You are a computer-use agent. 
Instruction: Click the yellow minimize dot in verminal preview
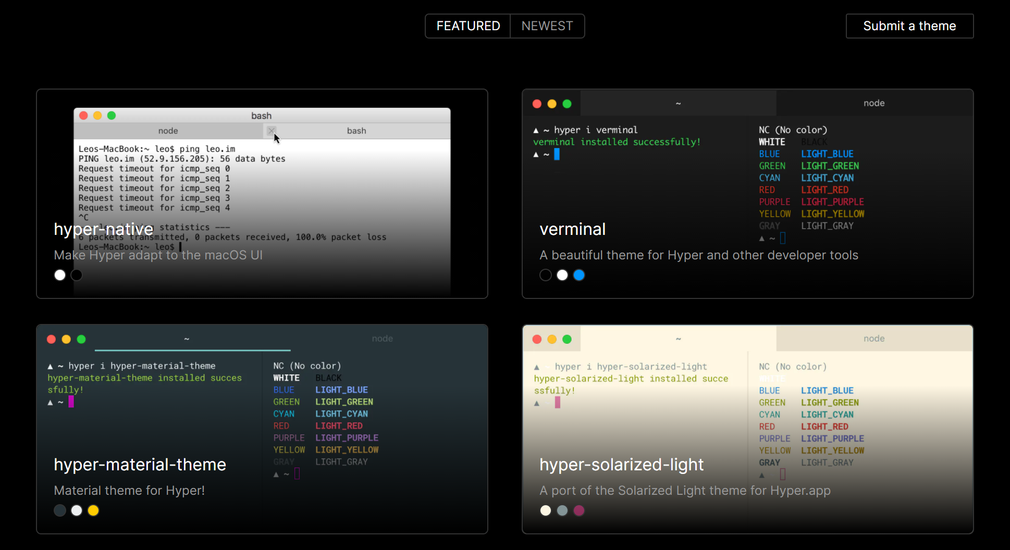coord(552,104)
